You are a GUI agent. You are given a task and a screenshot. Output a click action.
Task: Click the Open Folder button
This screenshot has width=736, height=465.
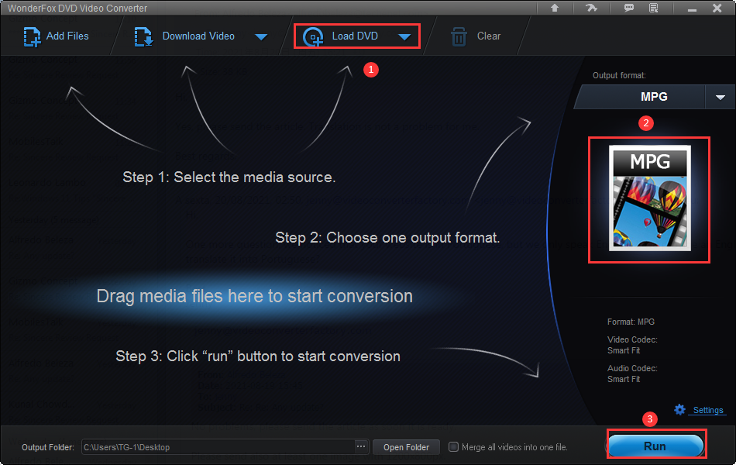click(406, 447)
